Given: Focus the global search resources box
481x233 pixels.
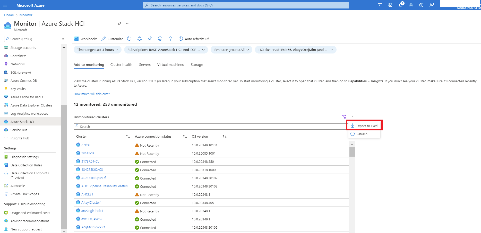Looking at the screenshot, I should [x=246, y=5].
